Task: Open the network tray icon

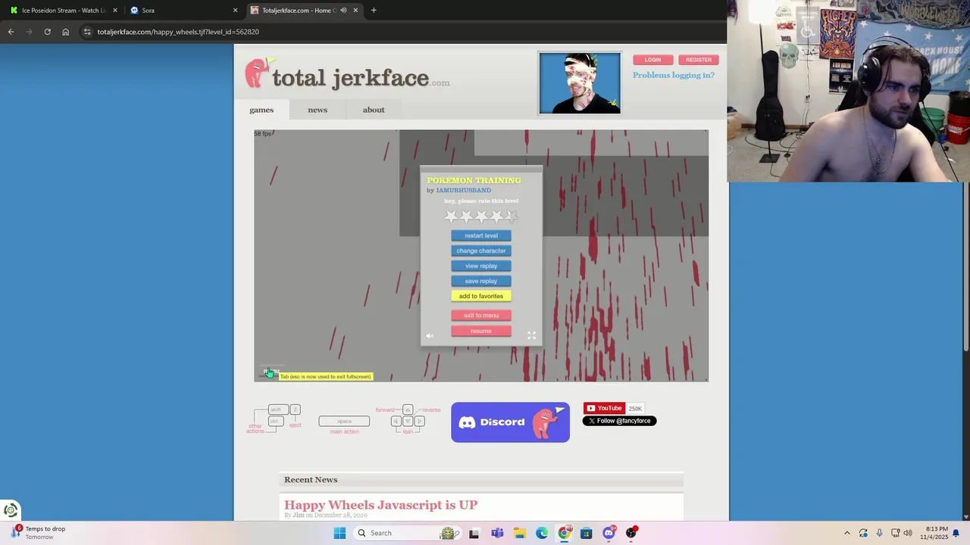Action: click(x=895, y=533)
